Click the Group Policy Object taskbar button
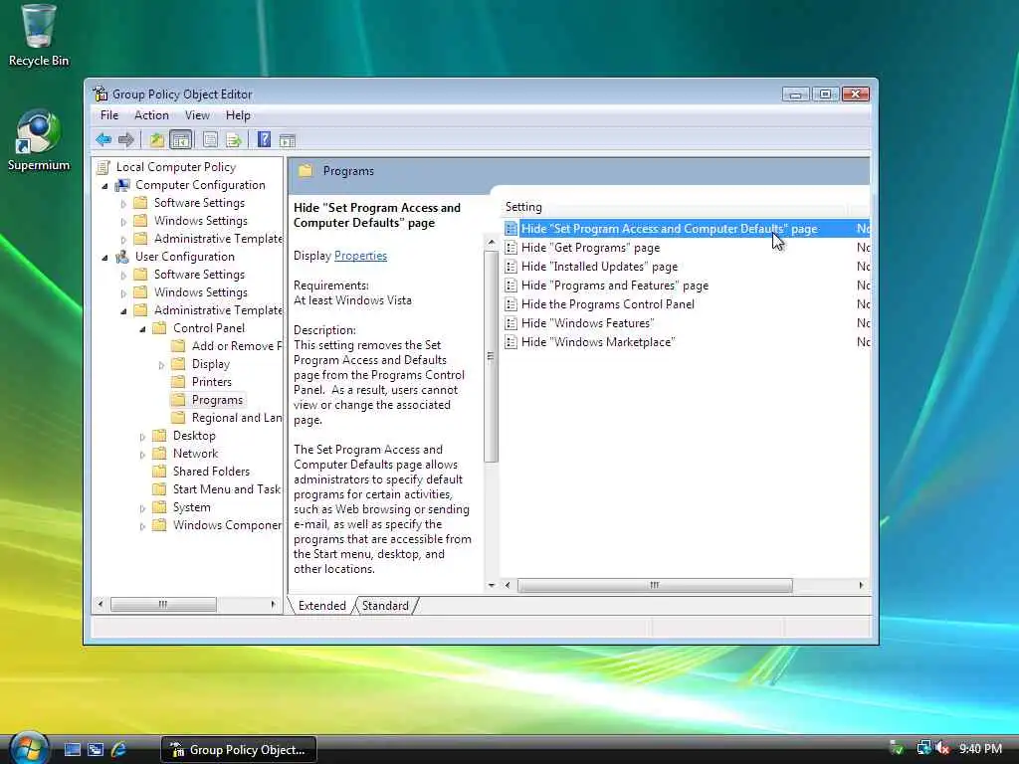1019x764 pixels. tap(238, 750)
